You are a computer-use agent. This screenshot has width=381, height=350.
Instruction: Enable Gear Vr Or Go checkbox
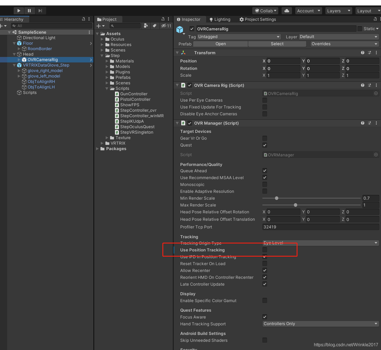click(265, 138)
